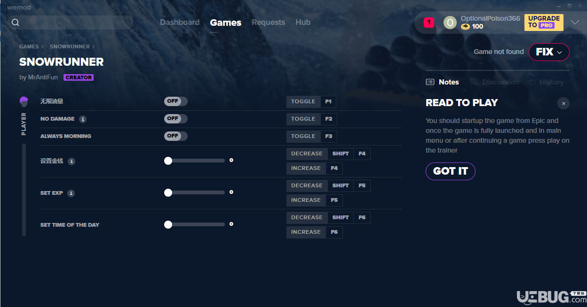Click the 'Game not found' status text

point(499,52)
